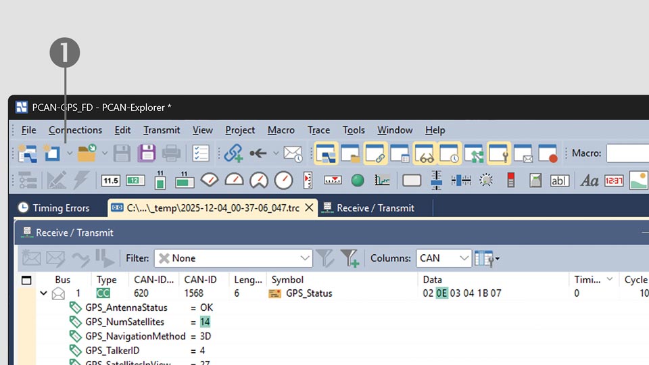Click the New document square icon
This screenshot has height=365, width=649.
tap(52, 153)
